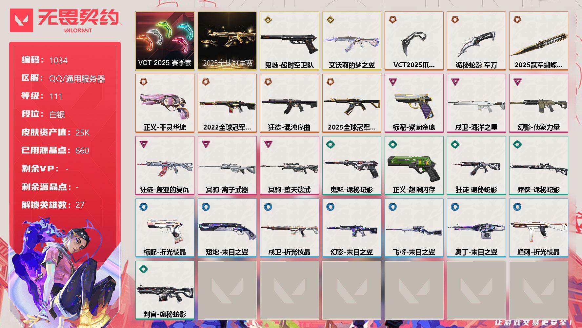Viewport: 582px width, 328px height.
Task: Click the blue circle icon on 标配-折光棱晶
Action: pos(143,207)
